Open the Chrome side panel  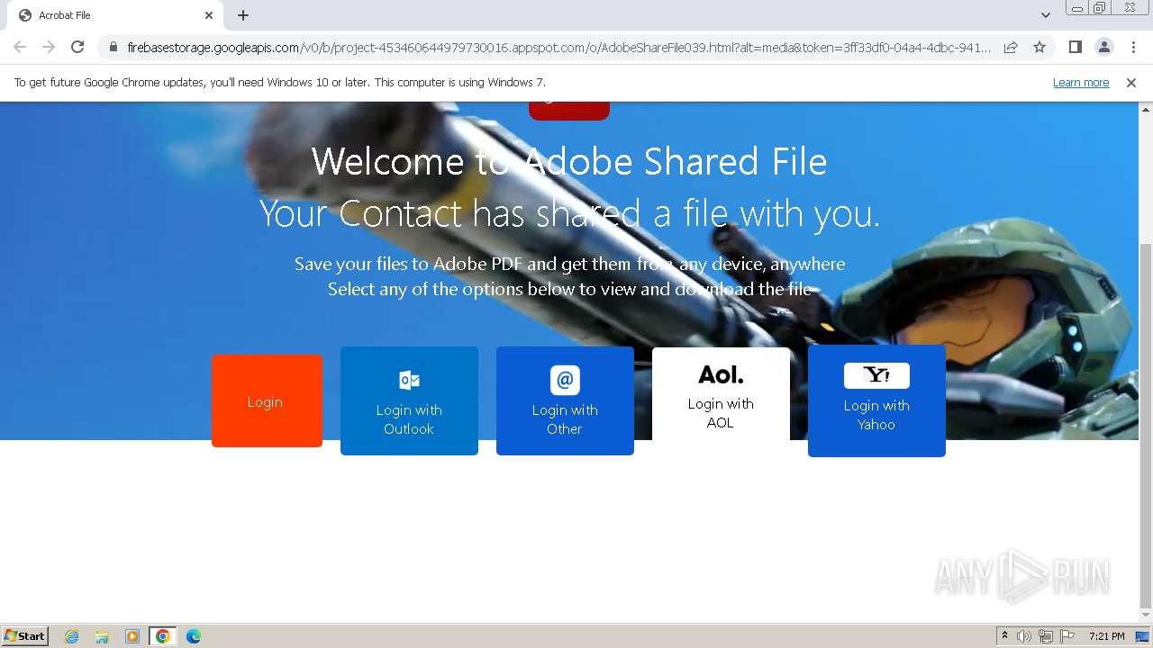(x=1075, y=47)
